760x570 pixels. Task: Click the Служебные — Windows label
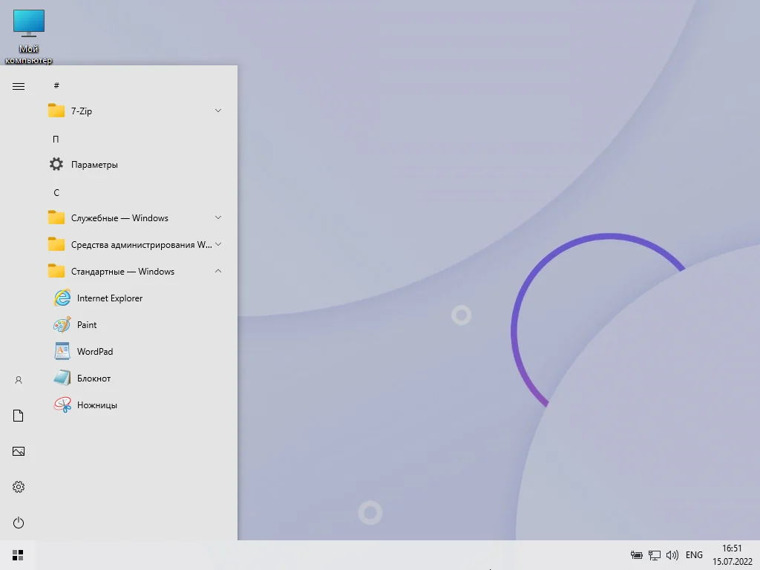(x=119, y=218)
